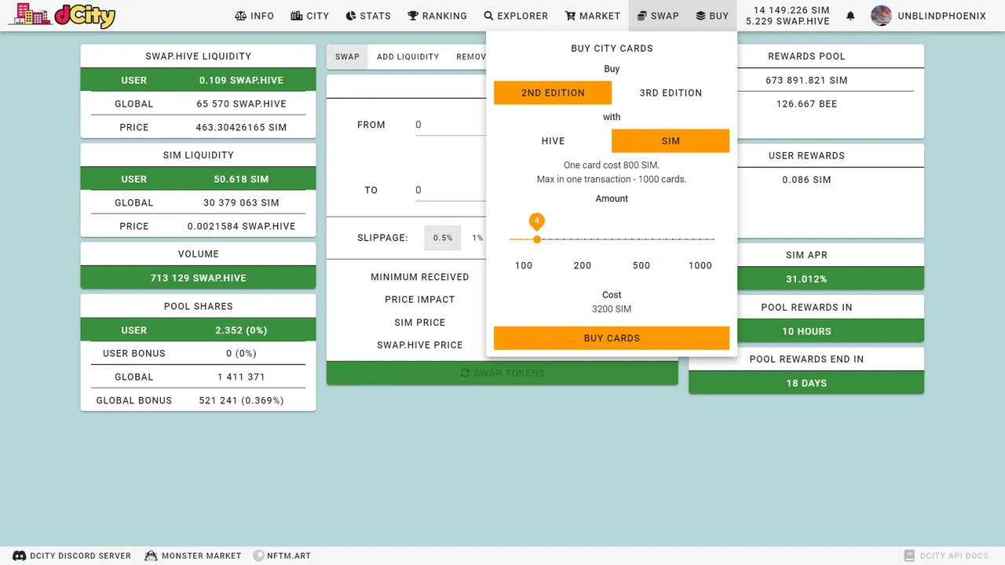Click the amount slider handle
1005x565 pixels.
pyautogui.click(x=537, y=239)
